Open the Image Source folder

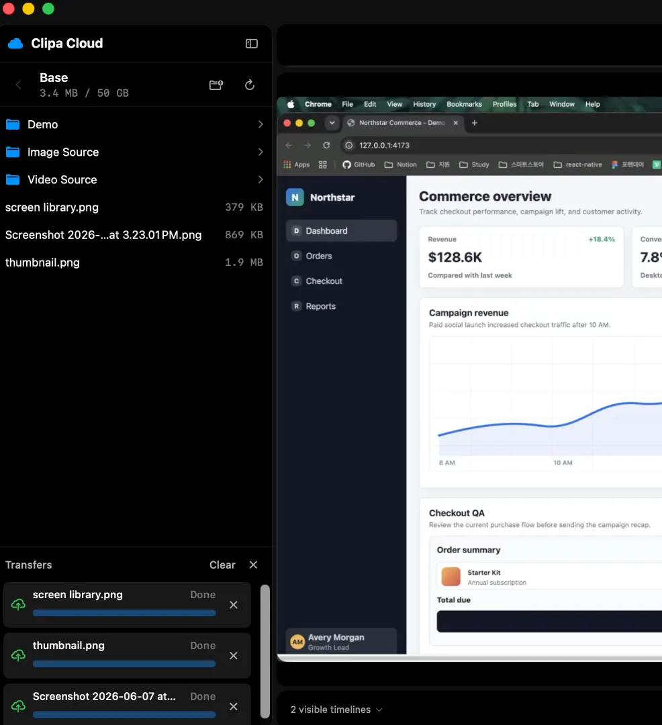(136, 152)
